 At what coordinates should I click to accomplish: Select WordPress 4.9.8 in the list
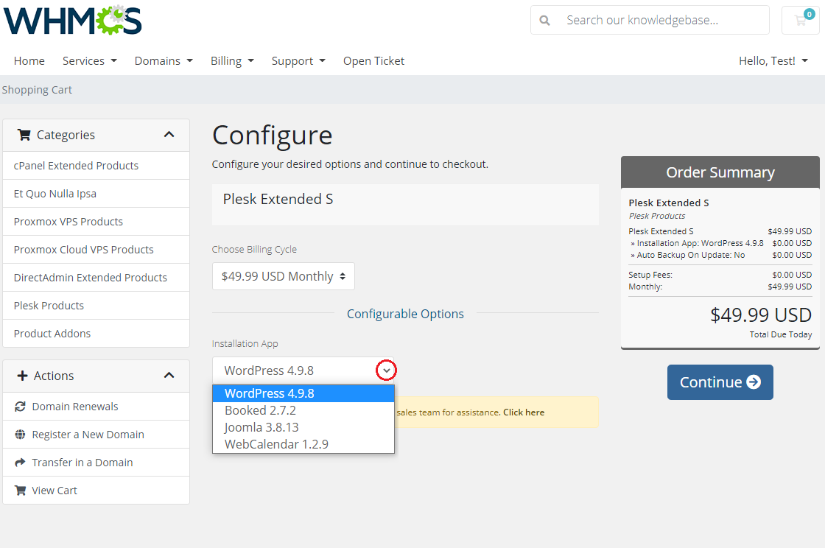coord(303,393)
